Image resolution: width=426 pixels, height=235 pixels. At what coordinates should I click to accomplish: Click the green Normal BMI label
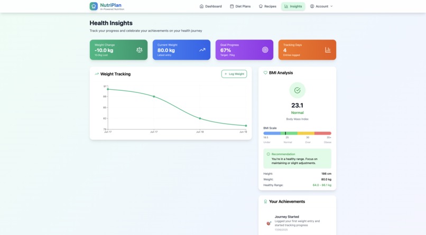pyautogui.click(x=297, y=112)
